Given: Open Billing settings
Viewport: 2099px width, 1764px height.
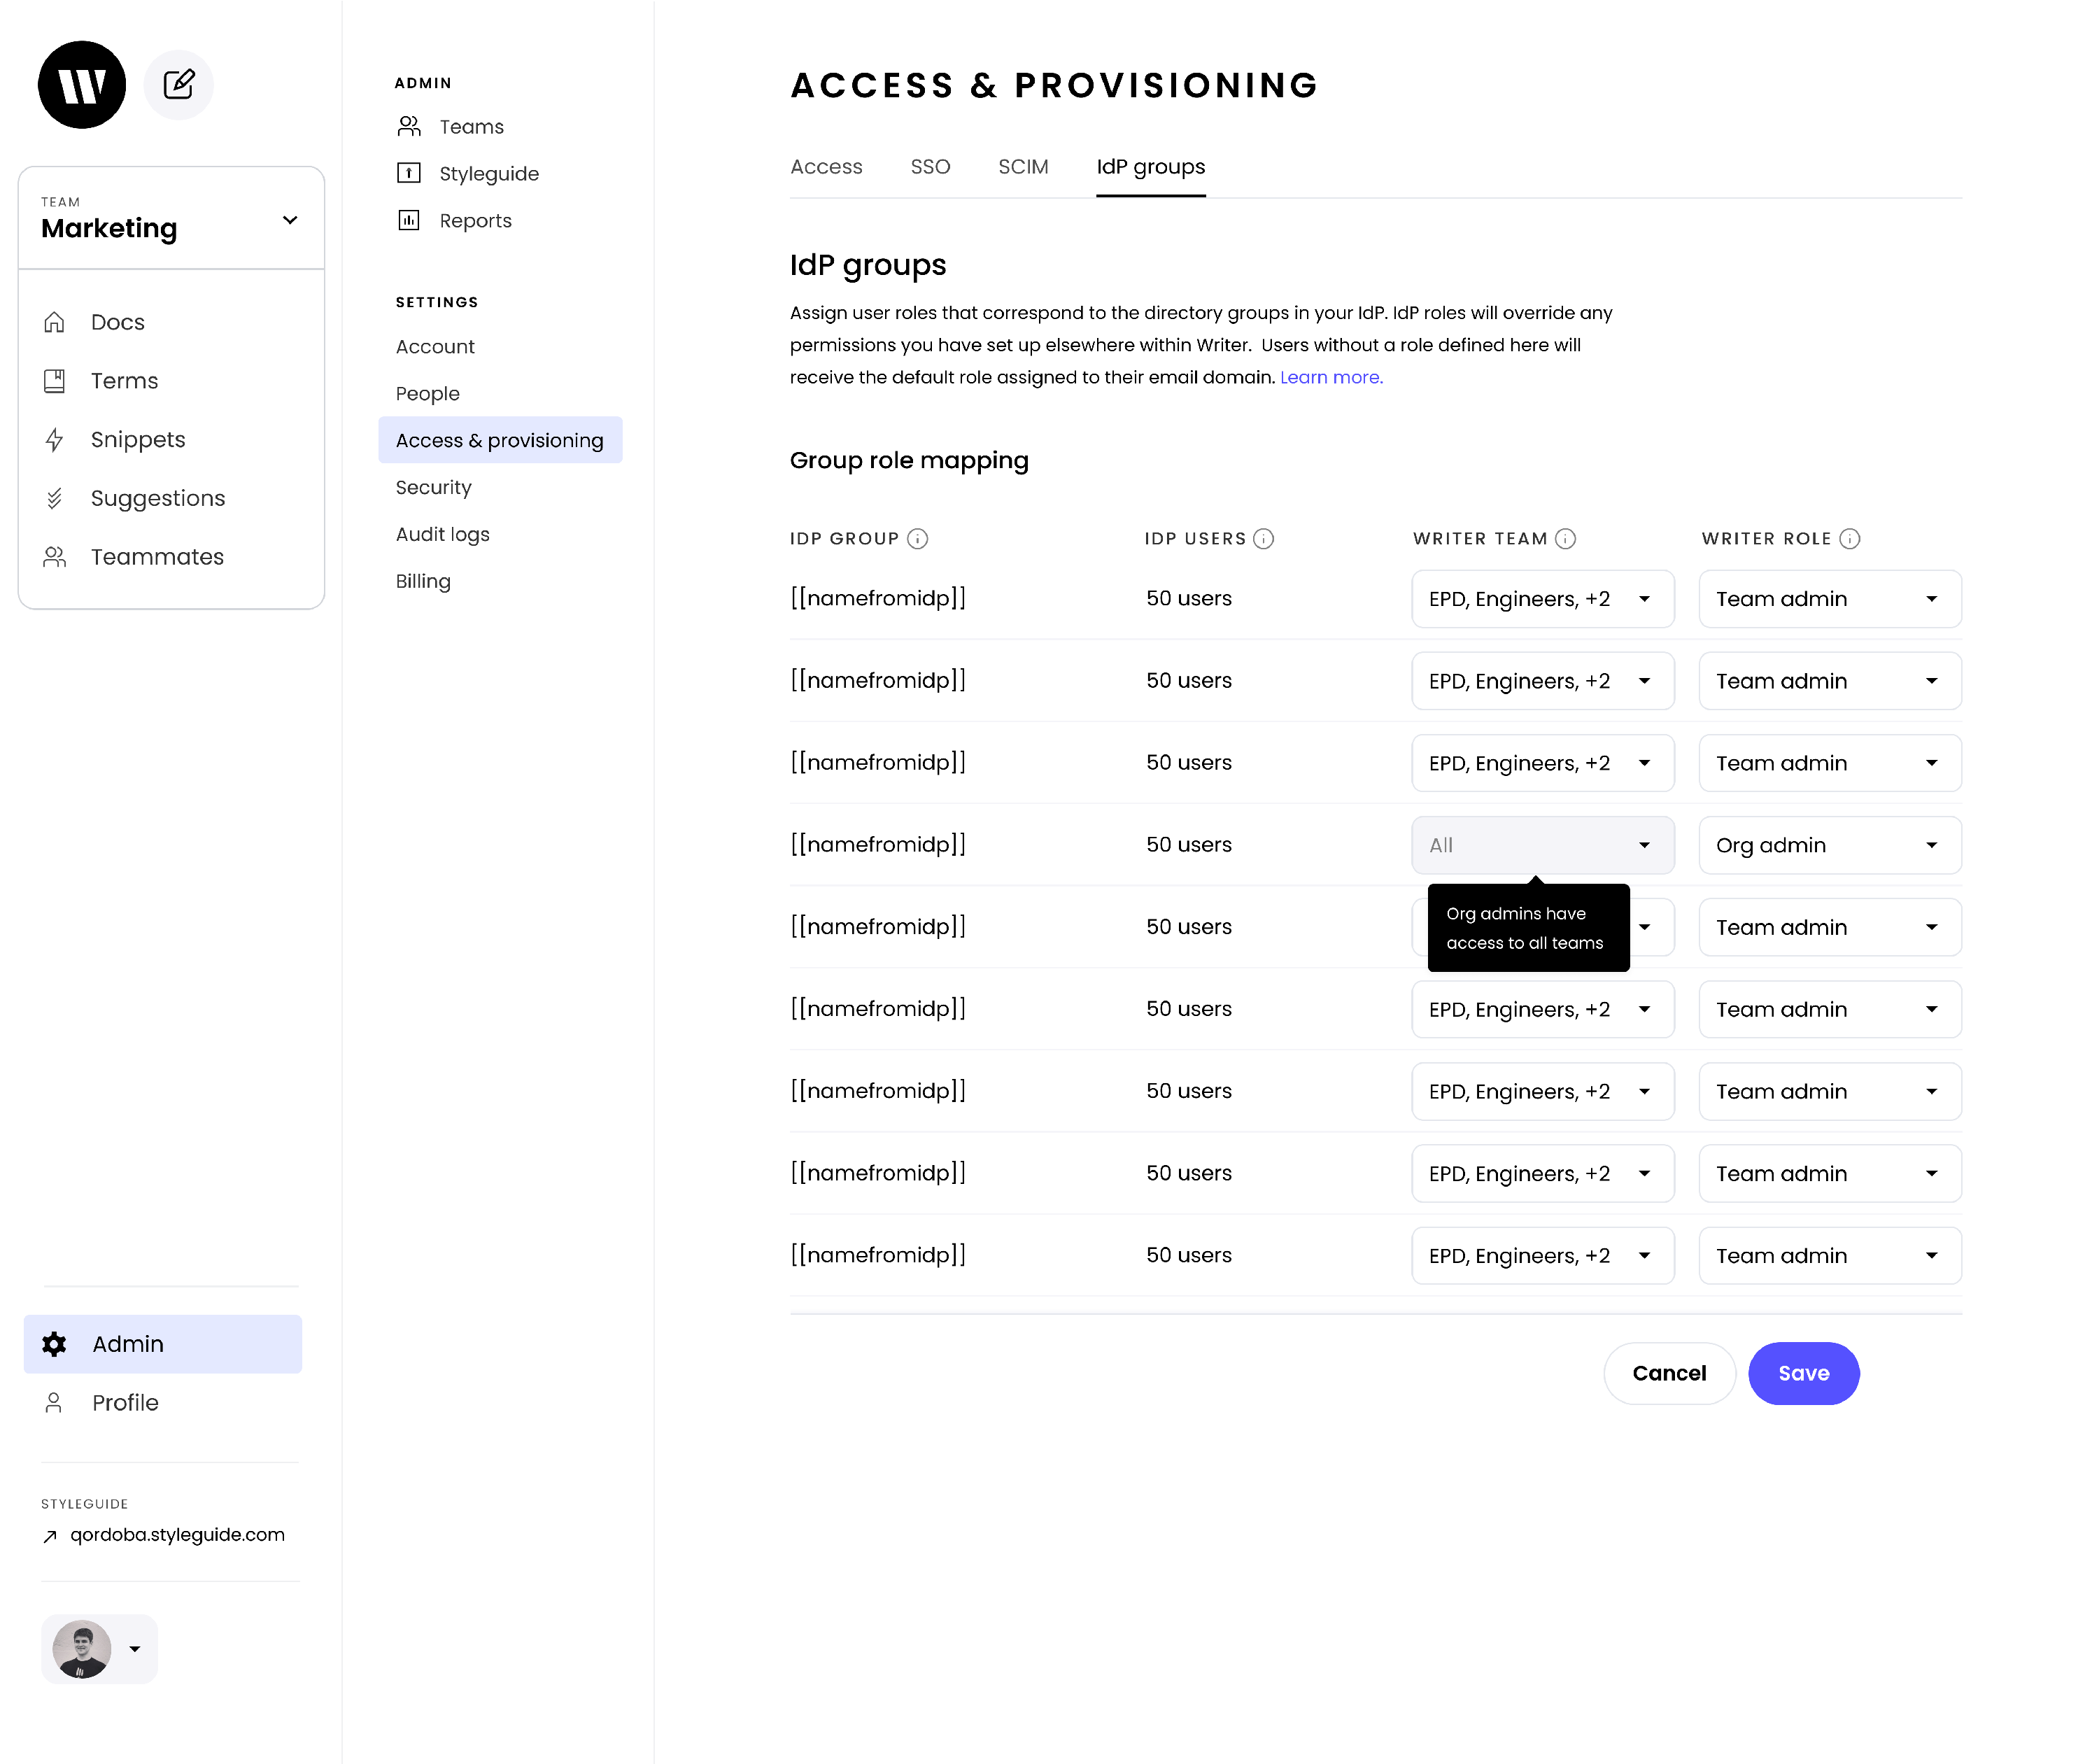Looking at the screenshot, I should pyautogui.click(x=423, y=581).
